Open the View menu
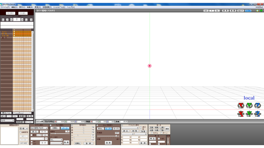The width and height of the screenshot is (264, 148). click(22, 7)
